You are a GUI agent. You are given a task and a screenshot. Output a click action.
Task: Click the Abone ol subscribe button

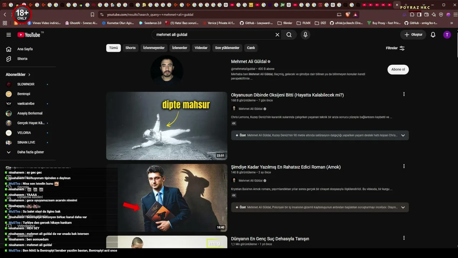398,70
